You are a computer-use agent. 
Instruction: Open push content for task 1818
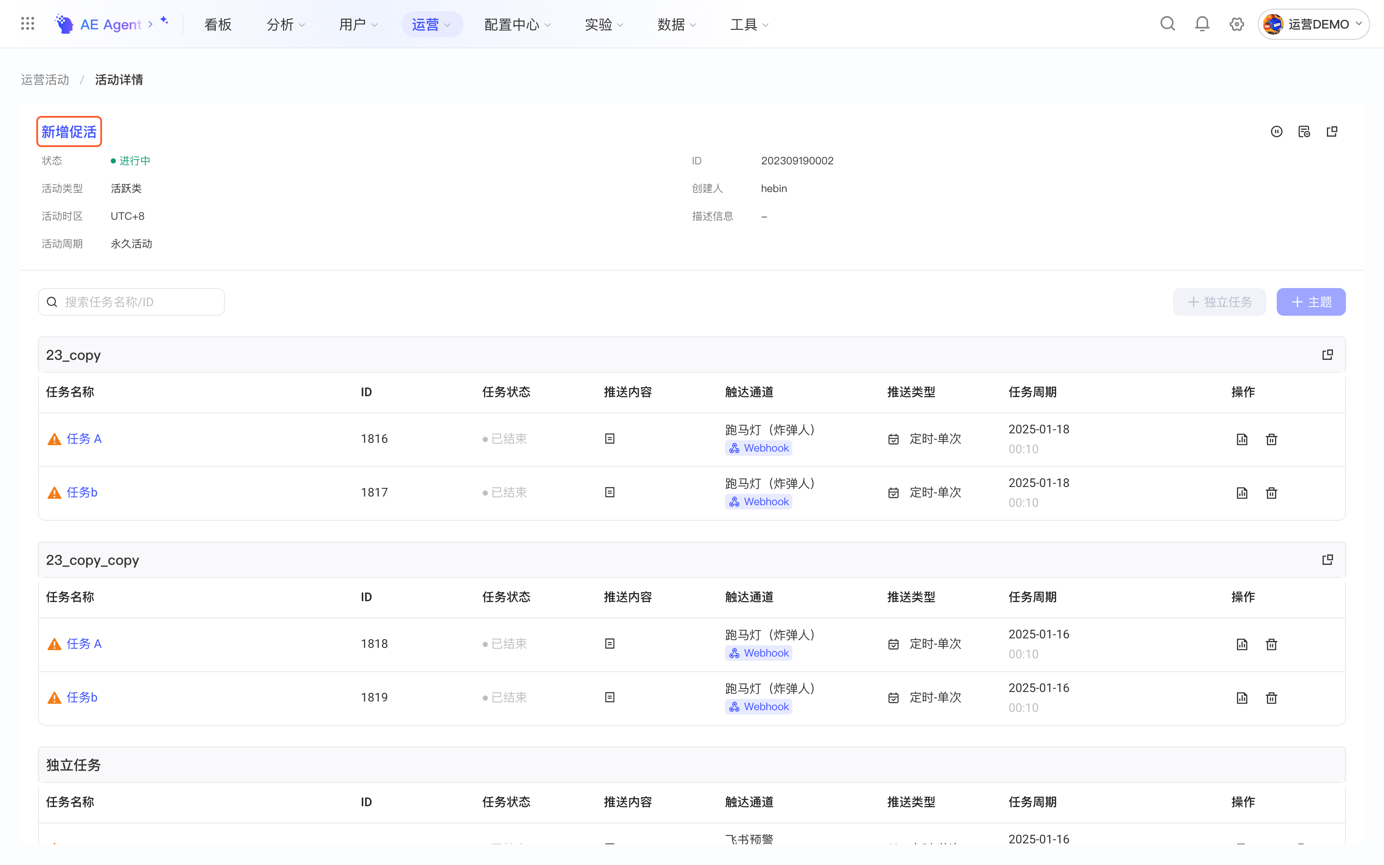[x=610, y=644]
